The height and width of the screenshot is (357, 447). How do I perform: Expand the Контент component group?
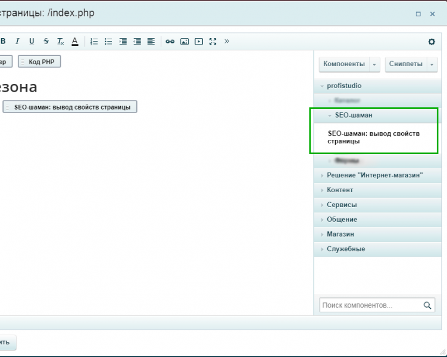click(x=340, y=190)
